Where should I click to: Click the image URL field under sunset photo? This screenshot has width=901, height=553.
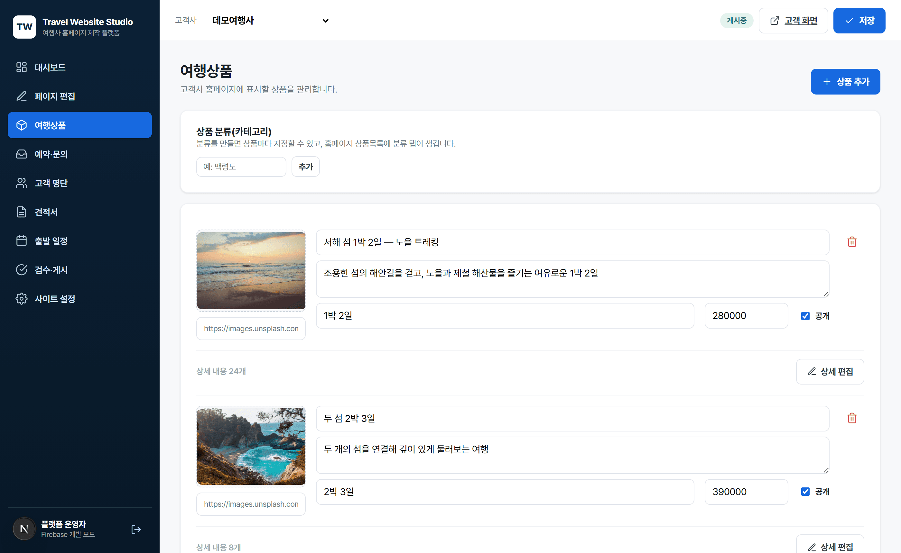(251, 329)
